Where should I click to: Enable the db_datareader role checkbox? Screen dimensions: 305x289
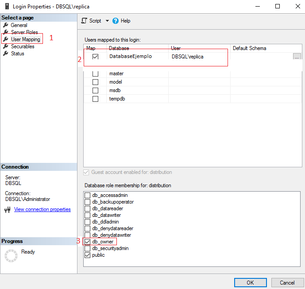[88, 208]
